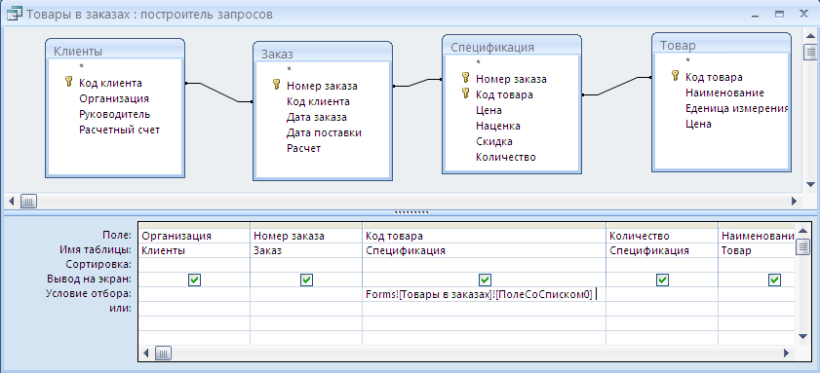Viewport: 820px width, 373px height.
Task: Click design grid horizontal scrollbar left arrow
Action: [x=147, y=354]
